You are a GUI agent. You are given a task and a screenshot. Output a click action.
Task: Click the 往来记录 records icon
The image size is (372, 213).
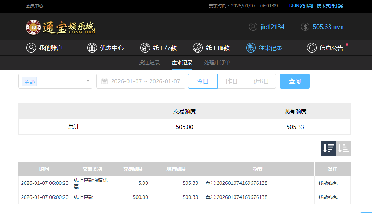coord(251,48)
